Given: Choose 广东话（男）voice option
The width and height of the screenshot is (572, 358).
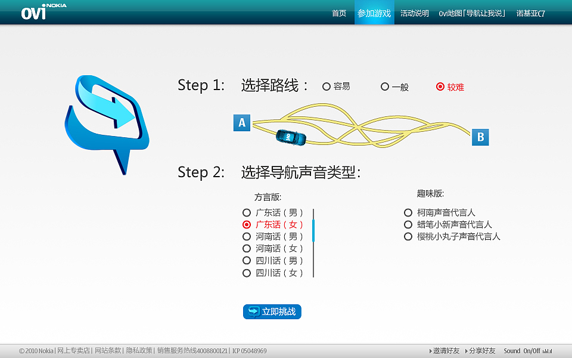Looking at the screenshot, I should (246, 212).
